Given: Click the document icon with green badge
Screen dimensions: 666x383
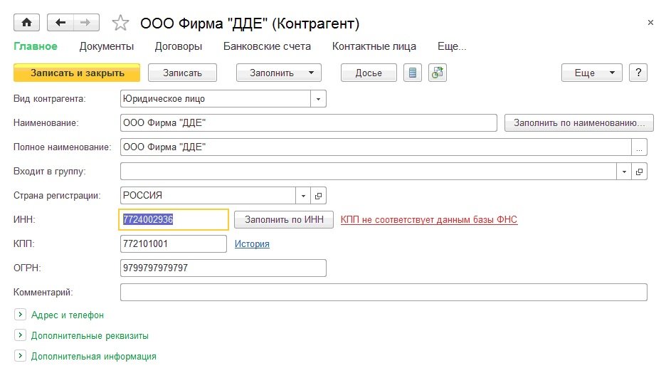Looking at the screenshot, I should (x=437, y=73).
